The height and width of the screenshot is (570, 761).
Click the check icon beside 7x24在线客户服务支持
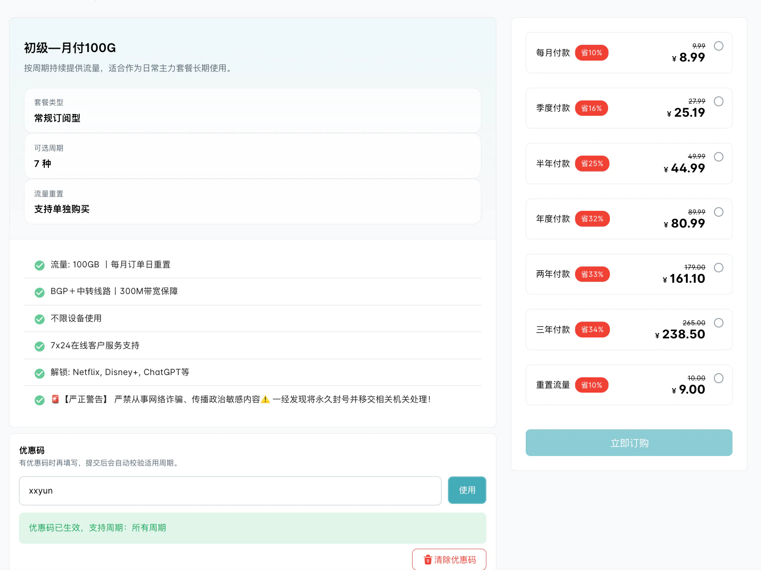[40, 346]
